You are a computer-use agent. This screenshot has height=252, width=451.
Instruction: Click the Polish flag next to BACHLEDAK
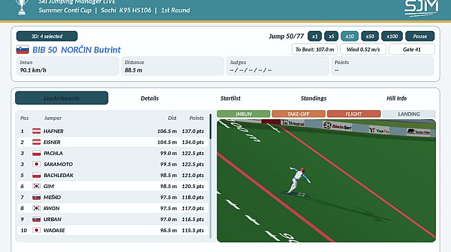37,175
